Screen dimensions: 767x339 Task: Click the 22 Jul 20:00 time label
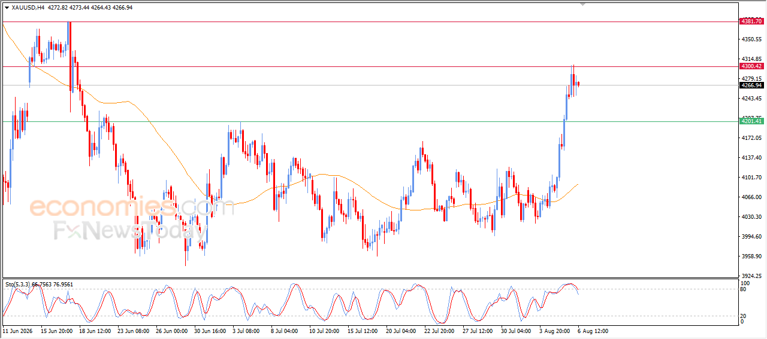(x=440, y=331)
